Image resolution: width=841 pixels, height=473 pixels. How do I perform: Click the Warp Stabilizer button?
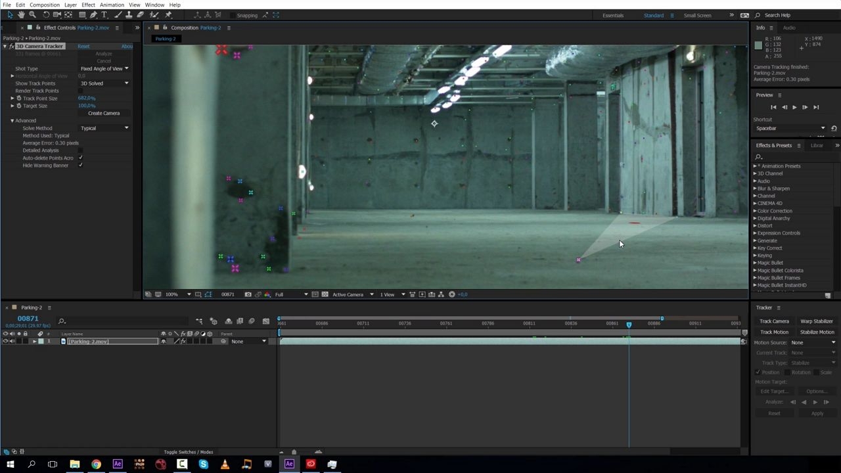click(817, 321)
